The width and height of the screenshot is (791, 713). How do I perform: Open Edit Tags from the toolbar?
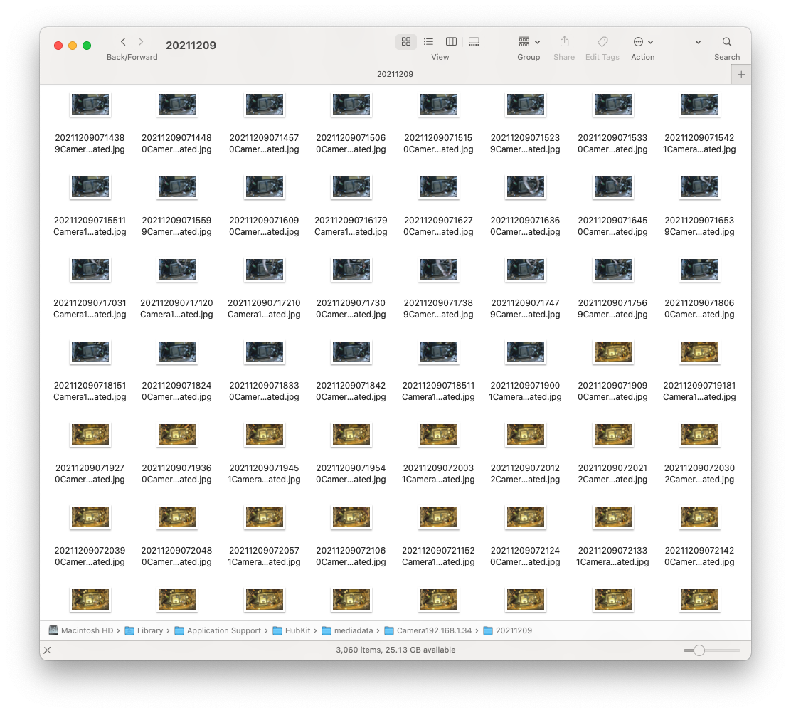coord(602,41)
